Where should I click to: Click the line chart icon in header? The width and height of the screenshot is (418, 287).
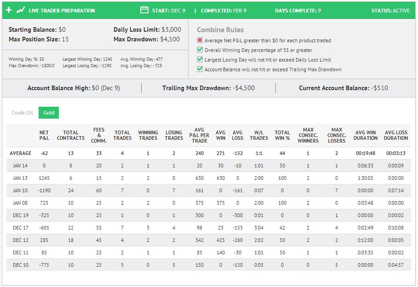20,11
